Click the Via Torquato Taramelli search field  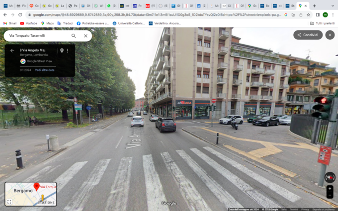coord(37,36)
